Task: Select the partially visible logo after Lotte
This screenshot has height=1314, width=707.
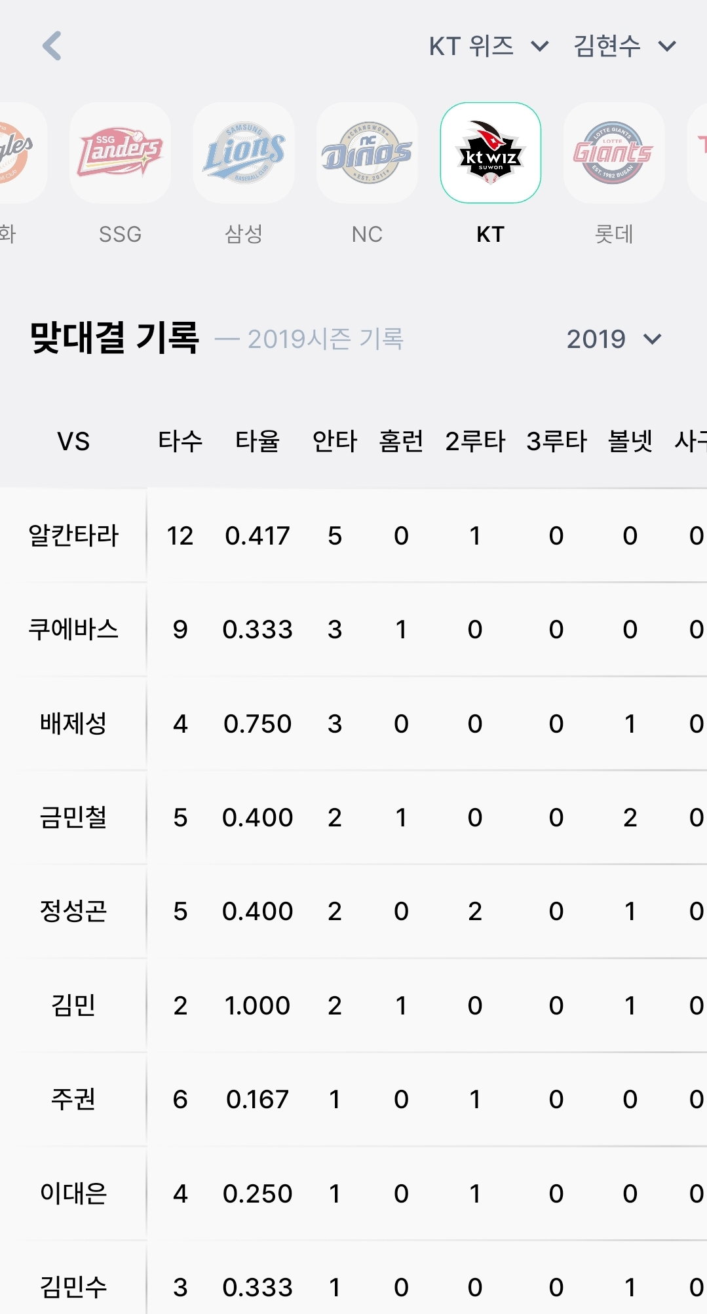Action: 697,153
